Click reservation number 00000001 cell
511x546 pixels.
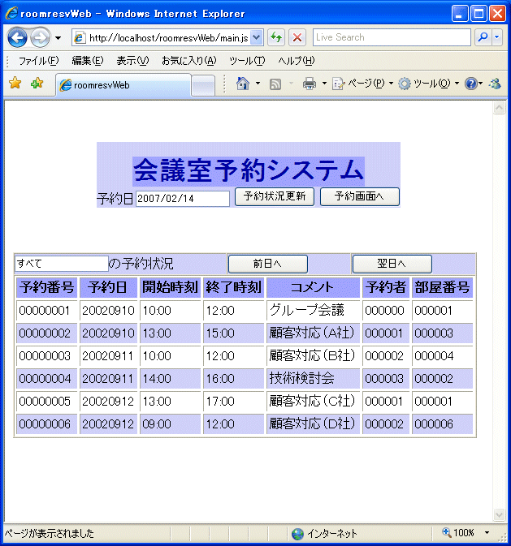tap(47, 310)
